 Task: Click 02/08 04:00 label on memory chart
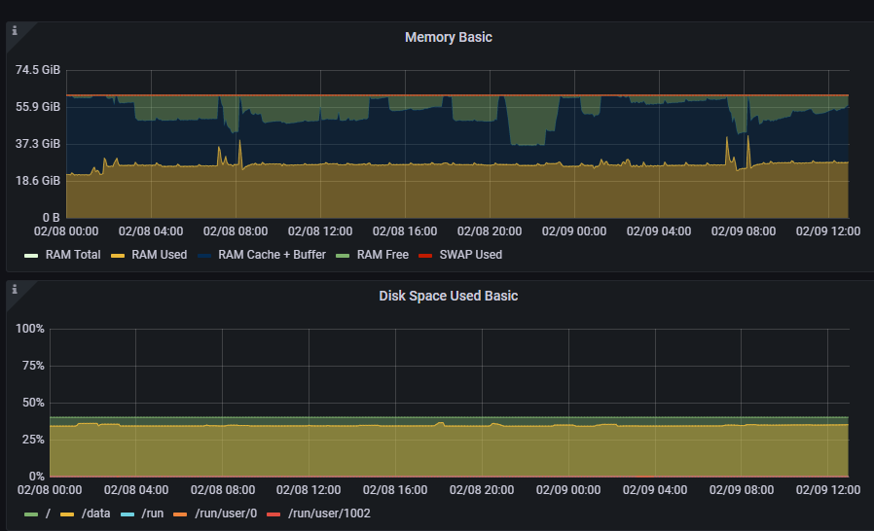[151, 231]
